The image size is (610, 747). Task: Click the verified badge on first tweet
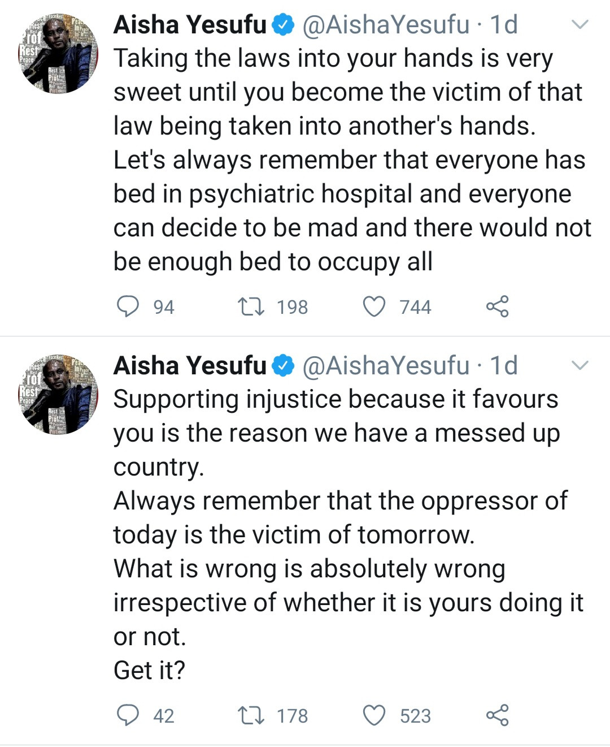284,25
